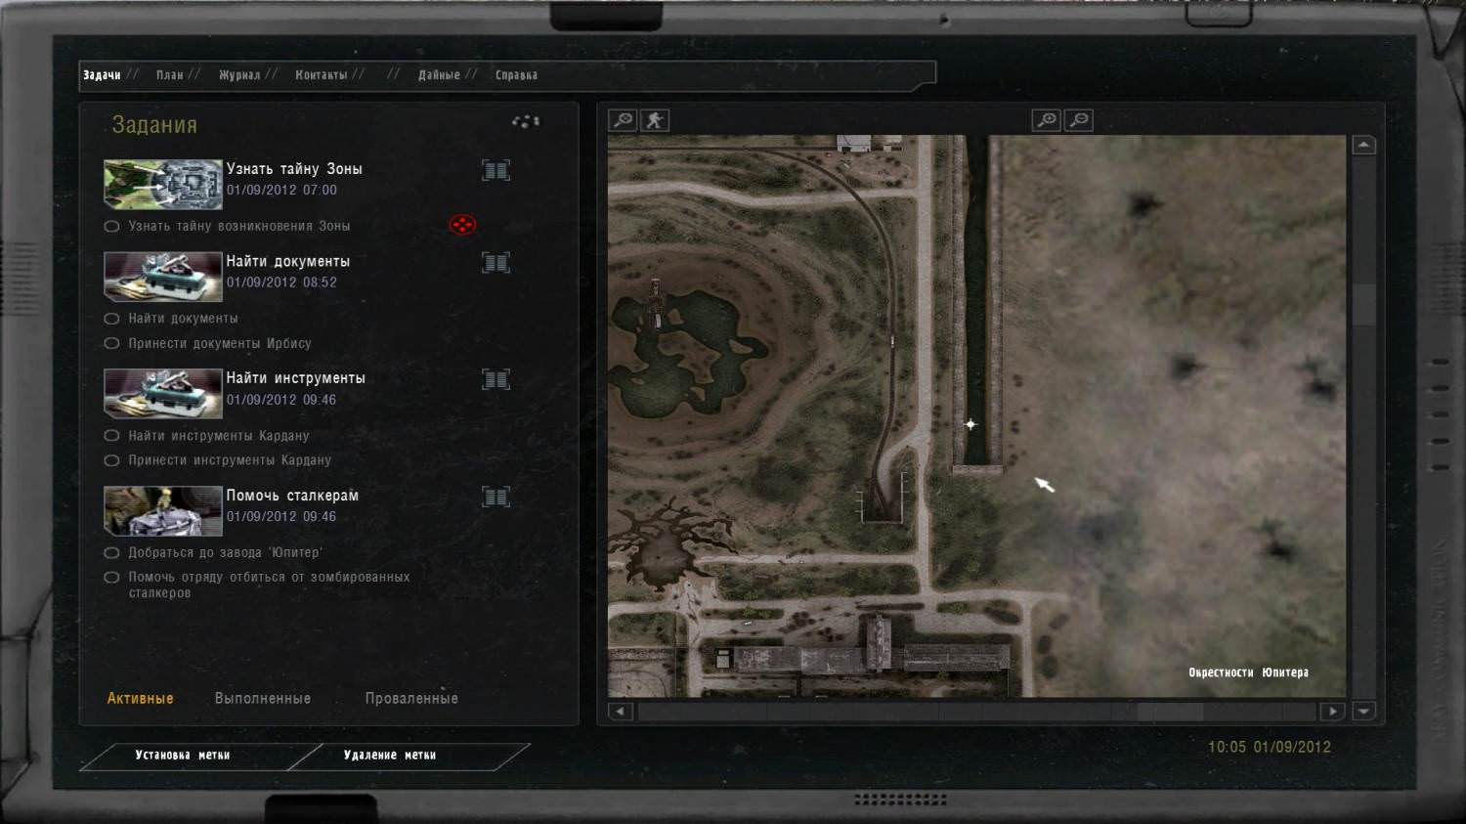
Task: Click the red target marker icon
Action: (x=462, y=225)
